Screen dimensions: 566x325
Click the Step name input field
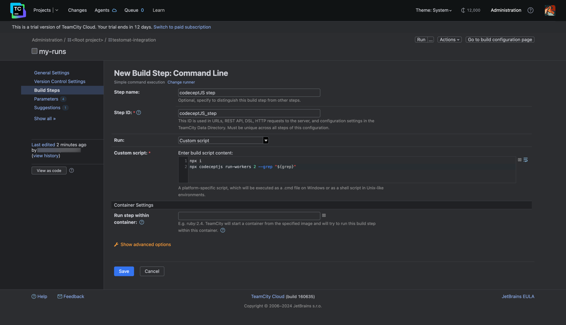click(x=249, y=92)
